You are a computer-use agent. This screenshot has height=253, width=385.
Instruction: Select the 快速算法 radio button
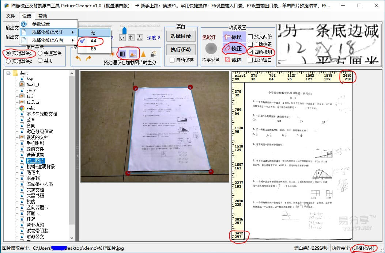tap(40, 53)
